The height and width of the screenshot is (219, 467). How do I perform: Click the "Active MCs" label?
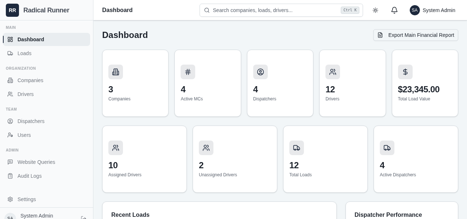point(192,99)
